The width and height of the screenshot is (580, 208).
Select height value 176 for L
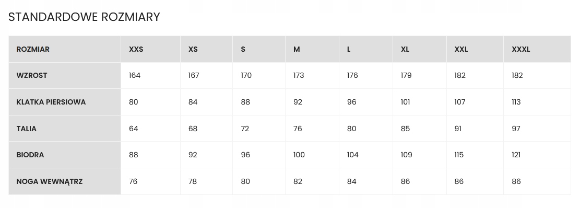[352, 75]
